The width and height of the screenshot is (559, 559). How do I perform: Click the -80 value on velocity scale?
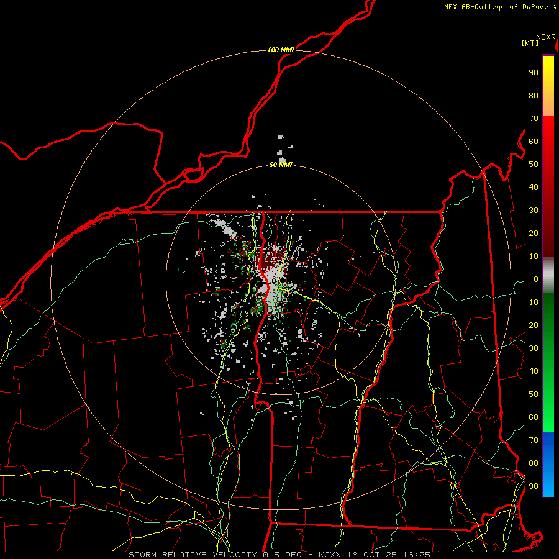[531, 463]
